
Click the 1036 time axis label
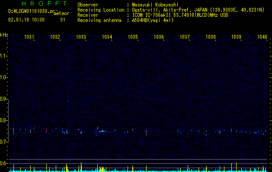click(x=159, y=37)
